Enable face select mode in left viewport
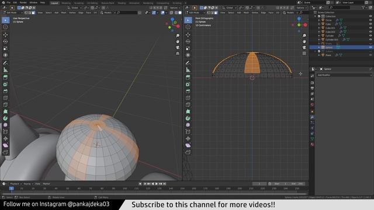 click(33, 13)
